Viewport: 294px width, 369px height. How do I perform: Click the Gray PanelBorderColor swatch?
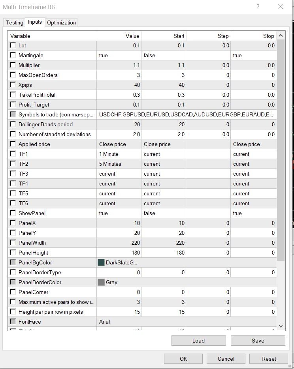pos(101,282)
